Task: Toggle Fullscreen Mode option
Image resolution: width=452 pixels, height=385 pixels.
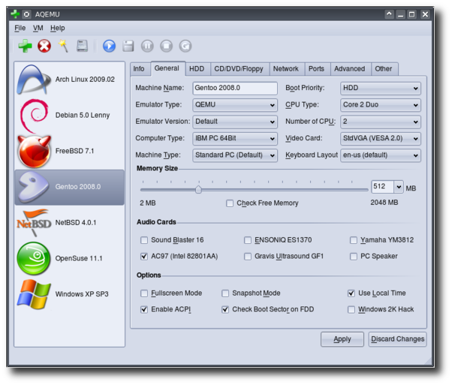Action: coord(144,293)
